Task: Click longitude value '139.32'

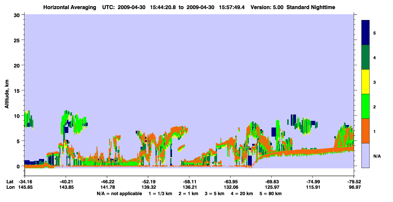Action: (x=148, y=187)
